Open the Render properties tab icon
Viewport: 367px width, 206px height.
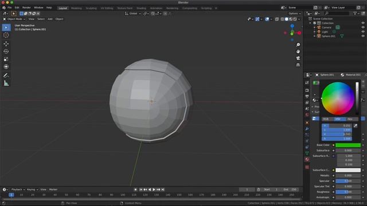coord(307,90)
